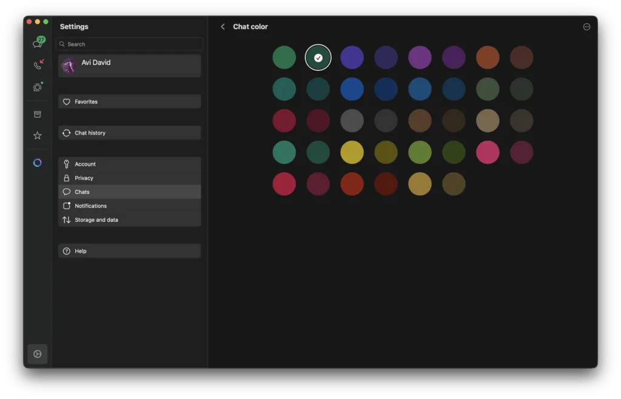Click the Chat history sync icon

tap(67, 133)
